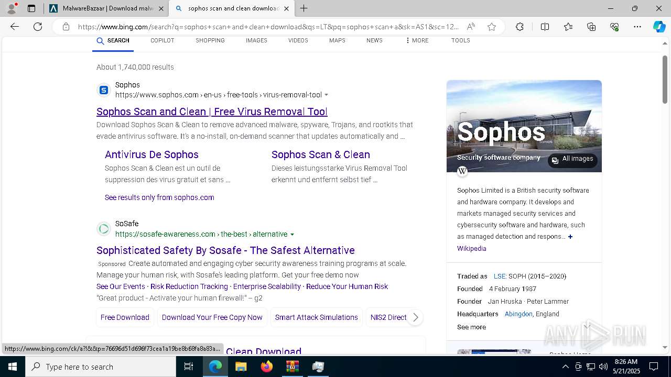Click Enterprise Scalability link
Image resolution: width=671 pixels, height=377 pixels.
tap(267, 286)
